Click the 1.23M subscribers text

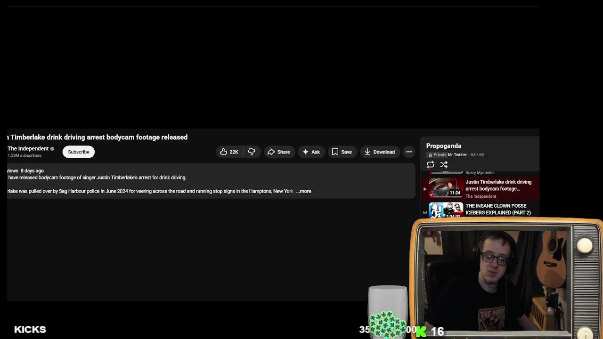[x=24, y=155]
